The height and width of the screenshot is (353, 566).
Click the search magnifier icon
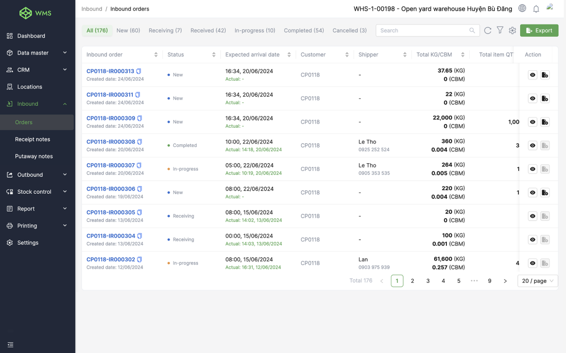(x=472, y=31)
